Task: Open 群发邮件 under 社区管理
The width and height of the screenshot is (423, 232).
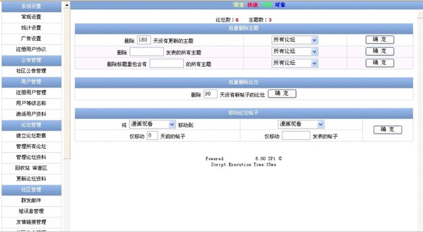Action: pyautogui.click(x=32, y=200)
